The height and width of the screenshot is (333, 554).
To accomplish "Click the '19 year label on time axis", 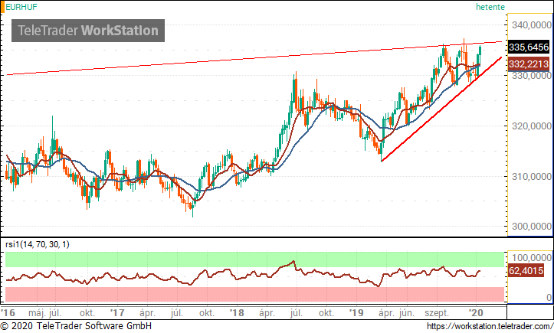I will click(x=356, y=313).
